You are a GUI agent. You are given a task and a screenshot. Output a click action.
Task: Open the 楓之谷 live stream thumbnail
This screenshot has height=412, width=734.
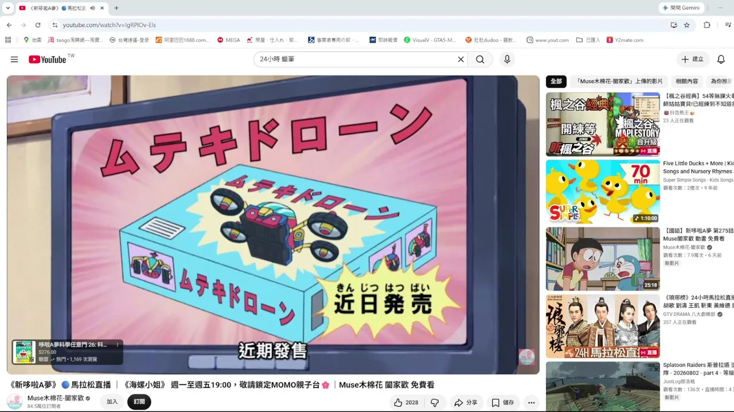tap(603, 124)
